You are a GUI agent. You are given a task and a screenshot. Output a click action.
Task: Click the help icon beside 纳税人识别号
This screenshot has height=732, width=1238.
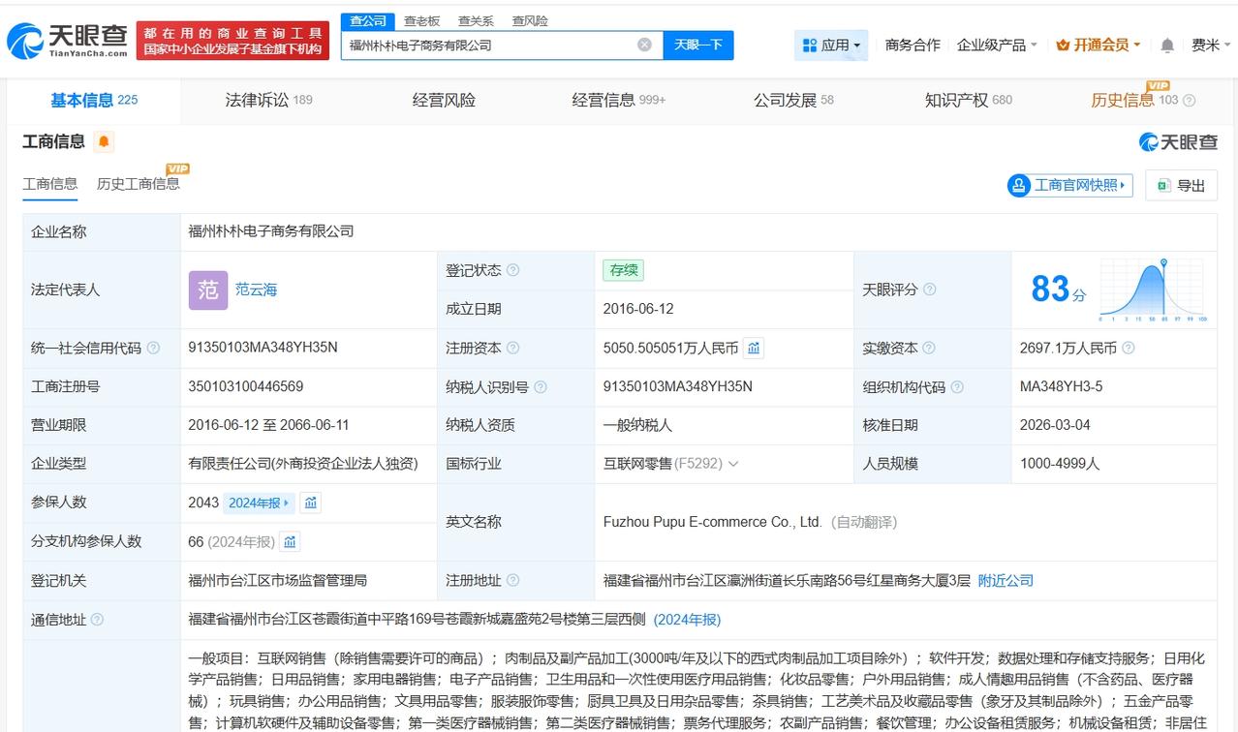coord(541,386)
